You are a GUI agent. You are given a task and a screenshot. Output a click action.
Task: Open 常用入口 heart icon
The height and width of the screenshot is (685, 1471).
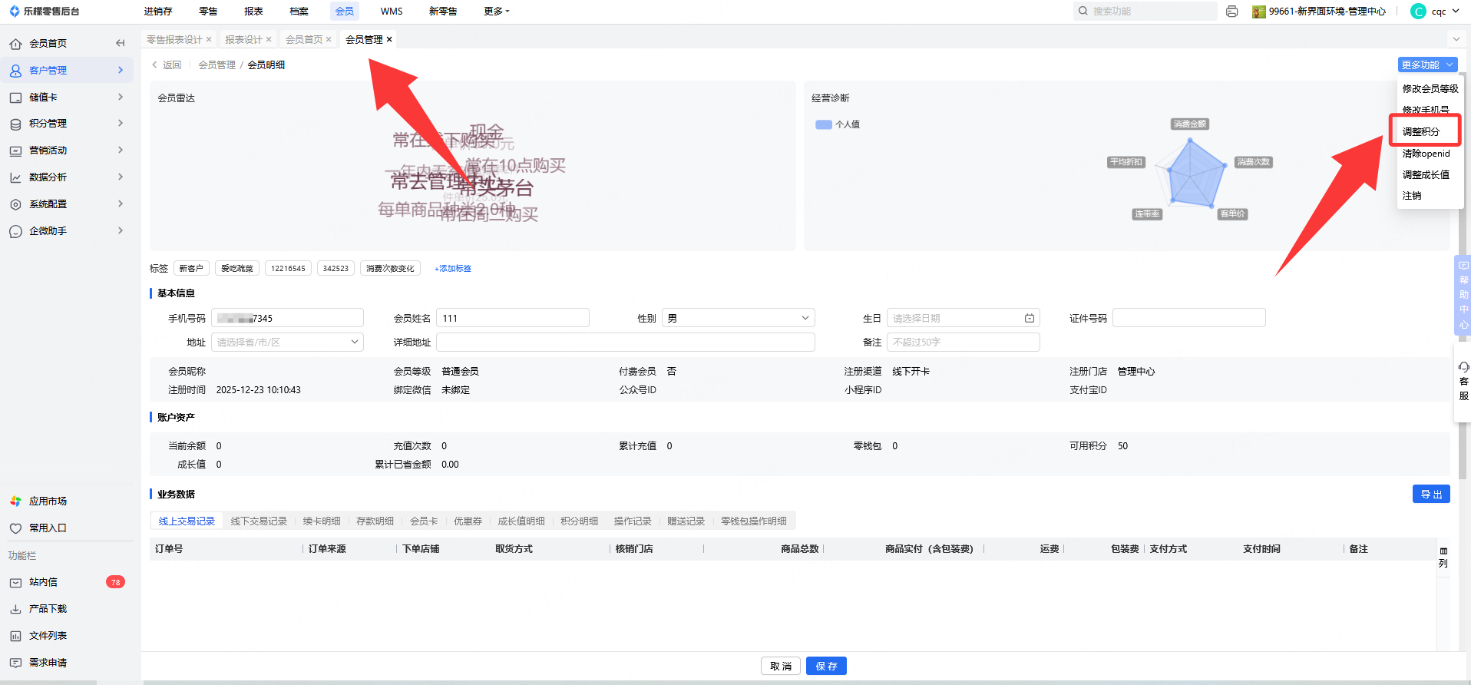coord(15,528)
